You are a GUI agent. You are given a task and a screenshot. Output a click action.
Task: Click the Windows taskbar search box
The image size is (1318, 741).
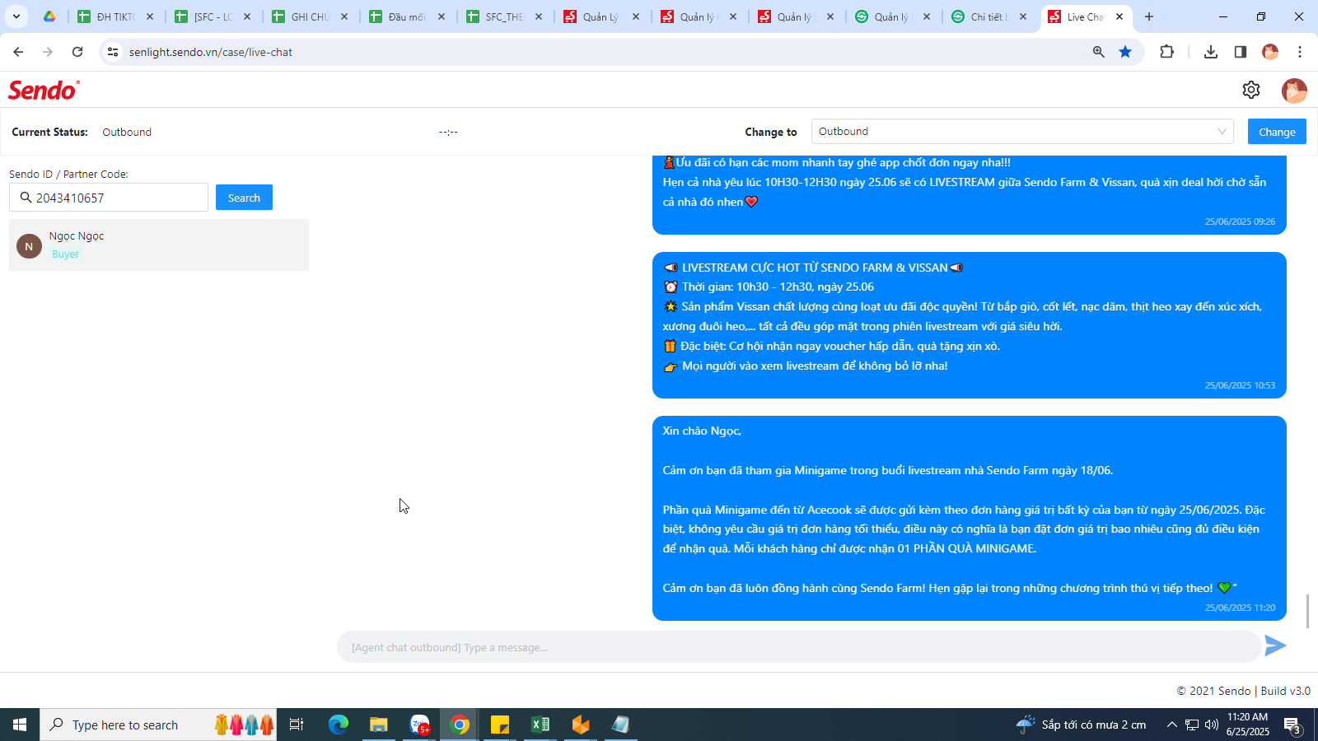click(x=158, y=725)
